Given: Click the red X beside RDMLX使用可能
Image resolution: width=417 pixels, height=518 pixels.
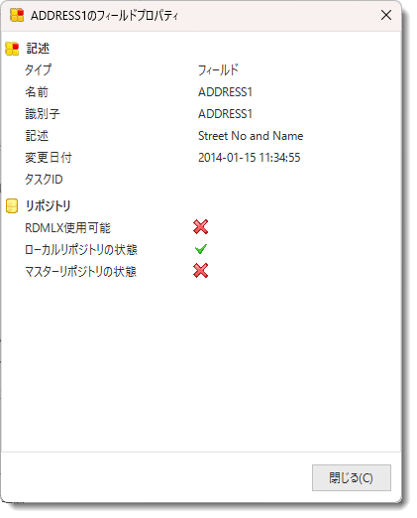Looking at the screenshot, I should click(200, 227).
